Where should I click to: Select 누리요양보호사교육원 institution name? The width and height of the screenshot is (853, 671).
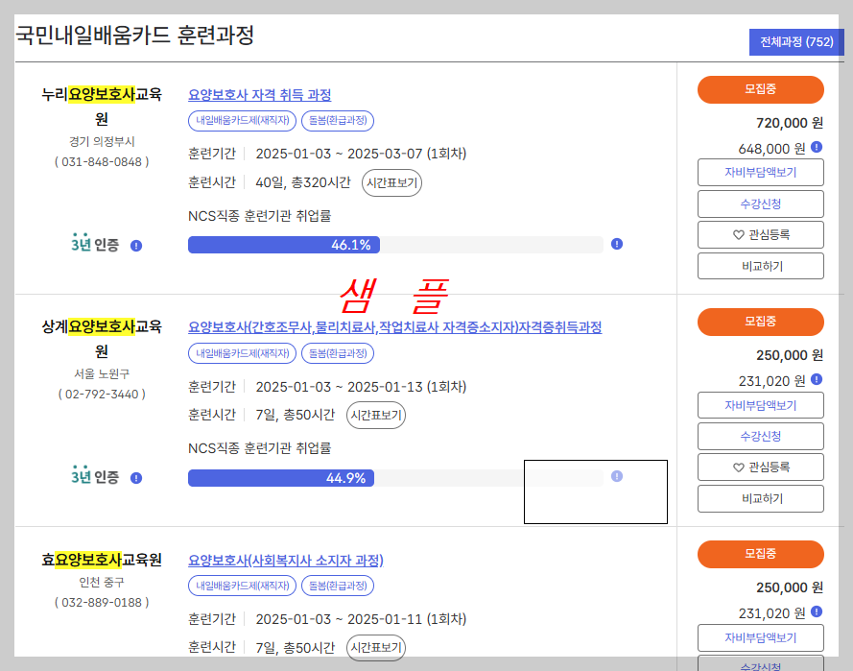[102, 107]
